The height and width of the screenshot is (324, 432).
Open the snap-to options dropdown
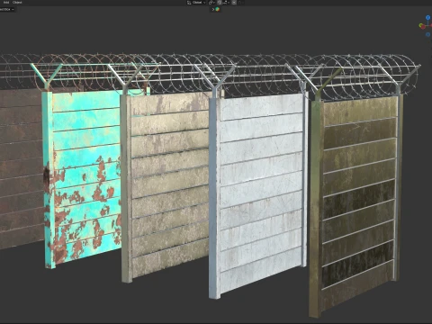click(226, 3)
